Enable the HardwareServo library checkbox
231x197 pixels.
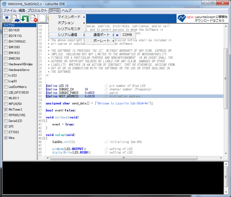[6, 70]
